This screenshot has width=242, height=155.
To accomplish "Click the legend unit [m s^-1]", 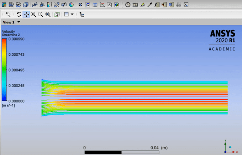I will pyautogui.click(x=8, y=106).
